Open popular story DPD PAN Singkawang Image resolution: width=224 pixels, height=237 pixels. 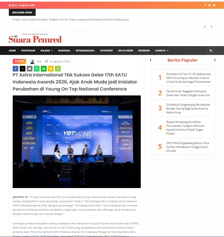click(188, 147)
